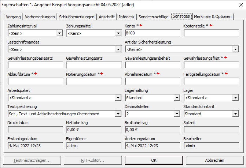The image size is (246, 168).
Task: Open the Dezimalstellen dropdown
Action: [x=177, y=114]
